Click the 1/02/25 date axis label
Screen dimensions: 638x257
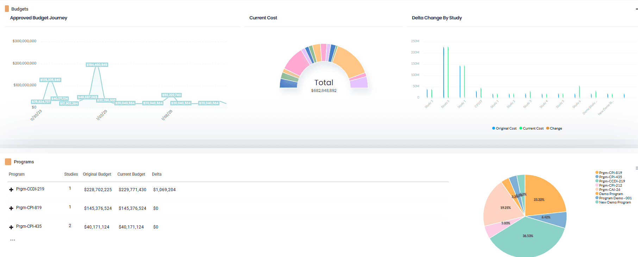tap(101, 115)
